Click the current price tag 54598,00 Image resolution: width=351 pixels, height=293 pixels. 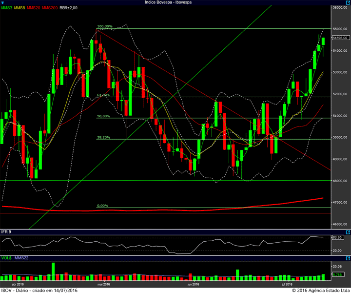pyautogui.click(x=341, y=38)
